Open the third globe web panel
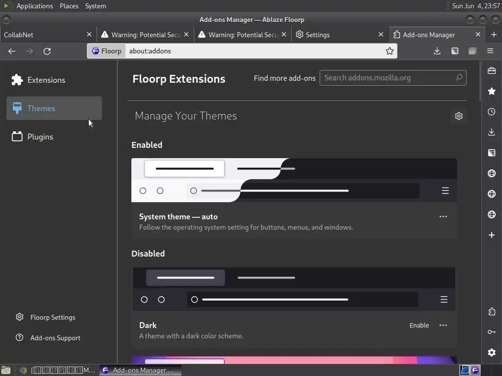 [492, 214]
